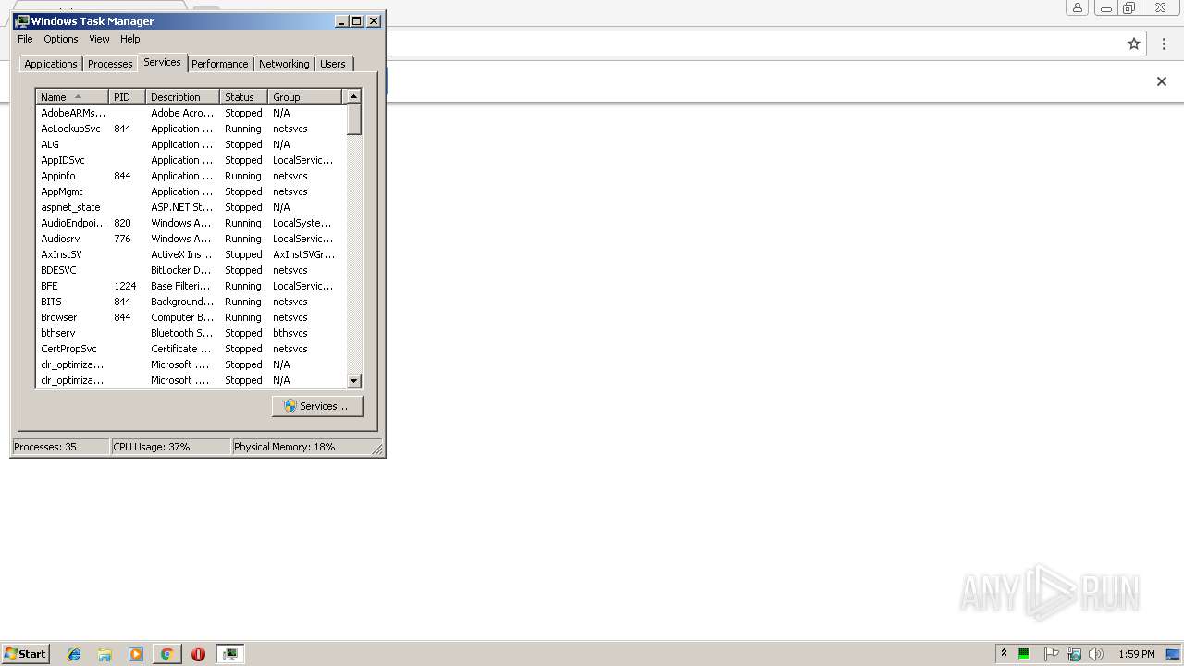Select the CertPropSvc service
The height and width of the screenshot is (666, 1184).
(191, 349)
